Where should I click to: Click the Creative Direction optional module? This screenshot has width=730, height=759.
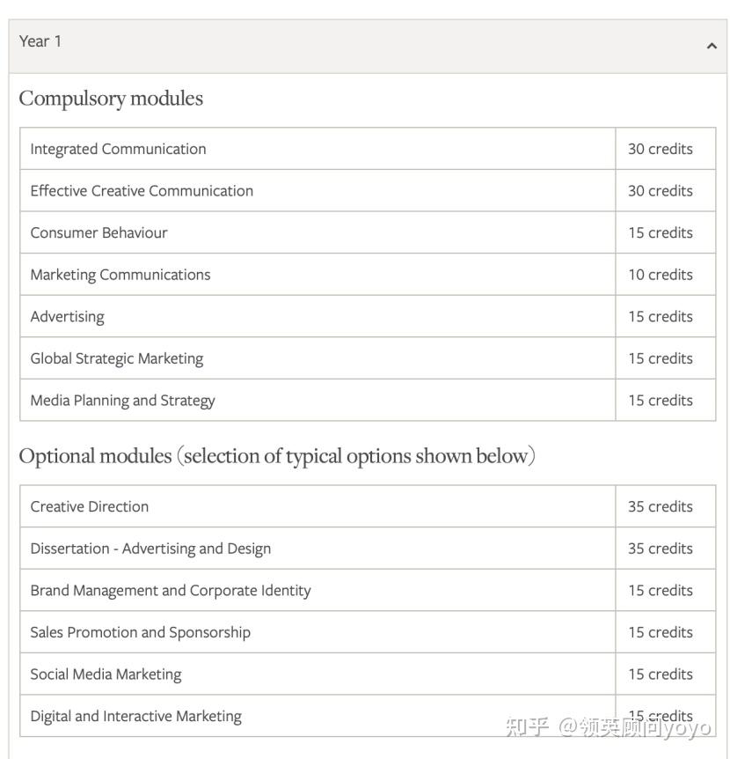pos(90,507)
